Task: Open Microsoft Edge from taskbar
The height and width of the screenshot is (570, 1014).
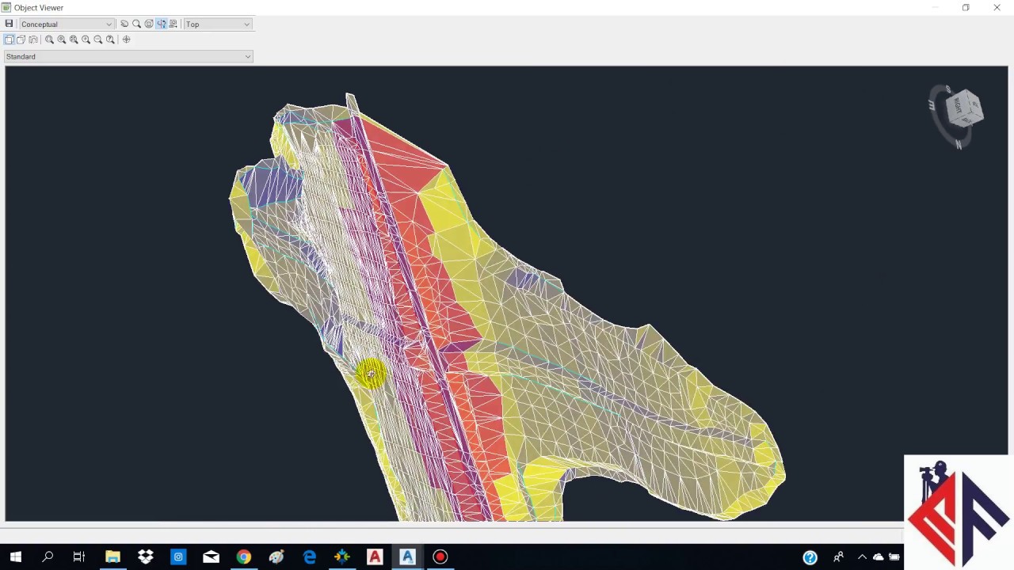Action: (309, 557)
